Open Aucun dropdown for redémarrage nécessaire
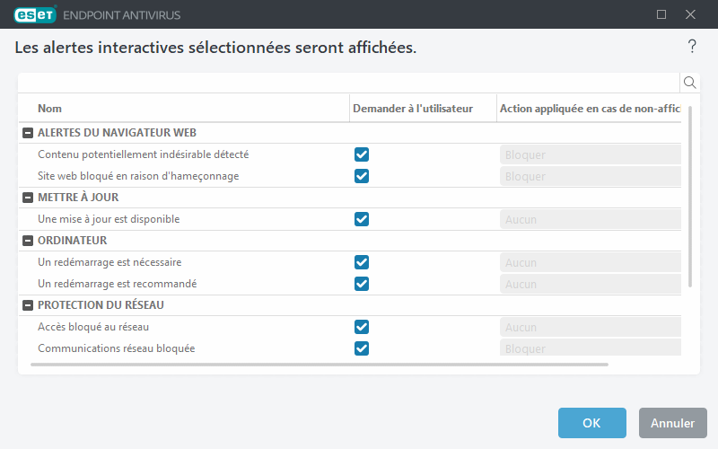 (x=591, y=262)
